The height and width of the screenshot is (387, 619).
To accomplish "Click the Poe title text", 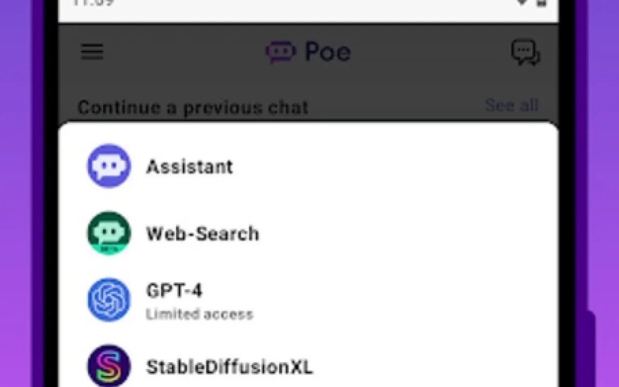I will tap(328, 52).
